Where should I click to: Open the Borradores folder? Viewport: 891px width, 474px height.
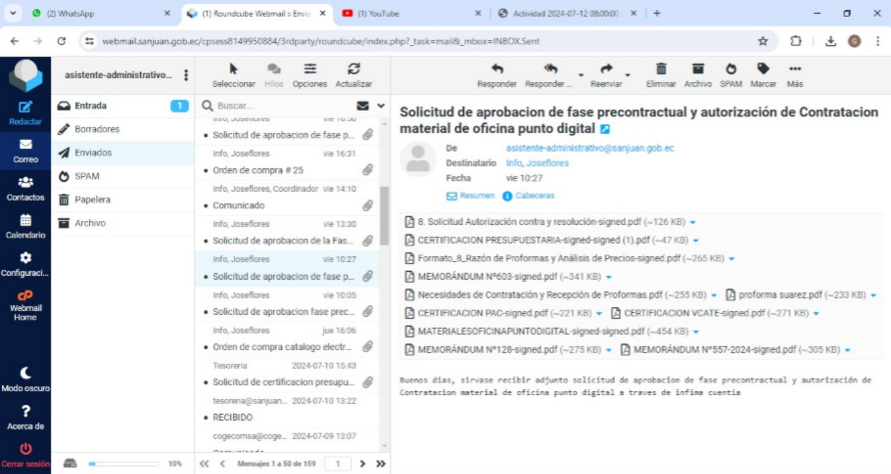pos(97,129)
